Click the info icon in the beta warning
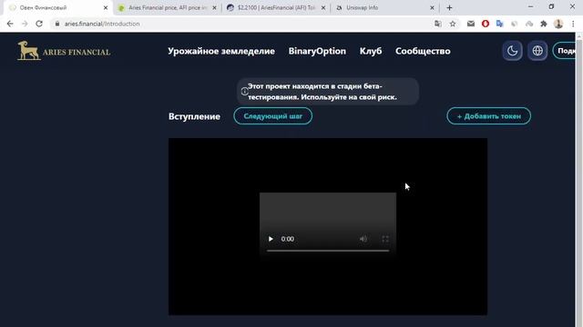The height and width of the screenshot is (327, 583). tap(244, 92)
